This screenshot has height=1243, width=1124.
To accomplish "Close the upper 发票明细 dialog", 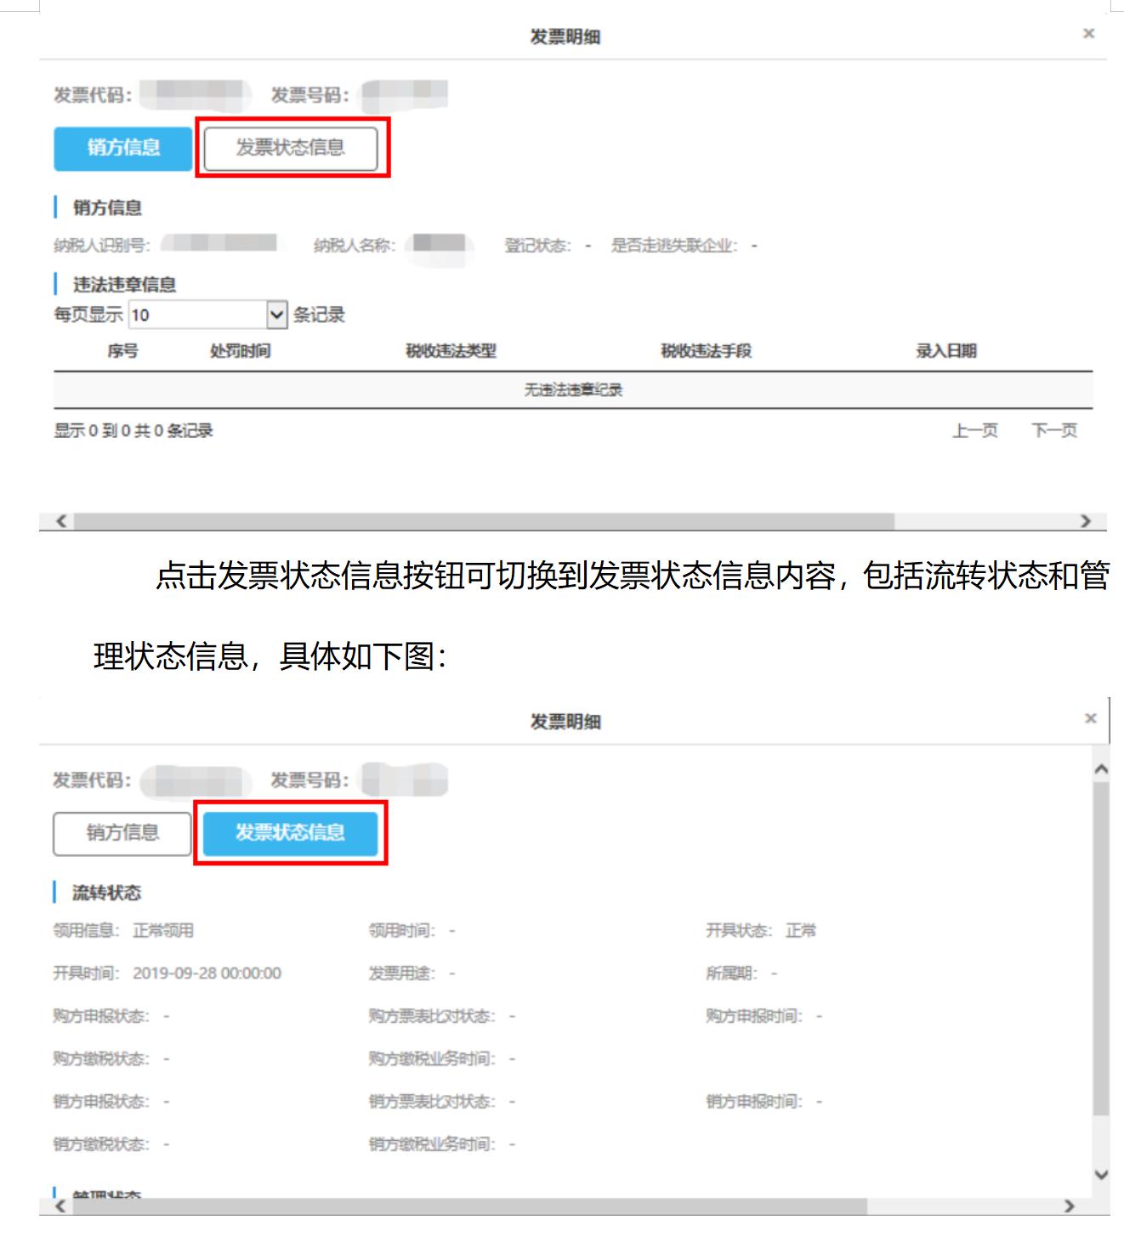I will [1088, 34].
